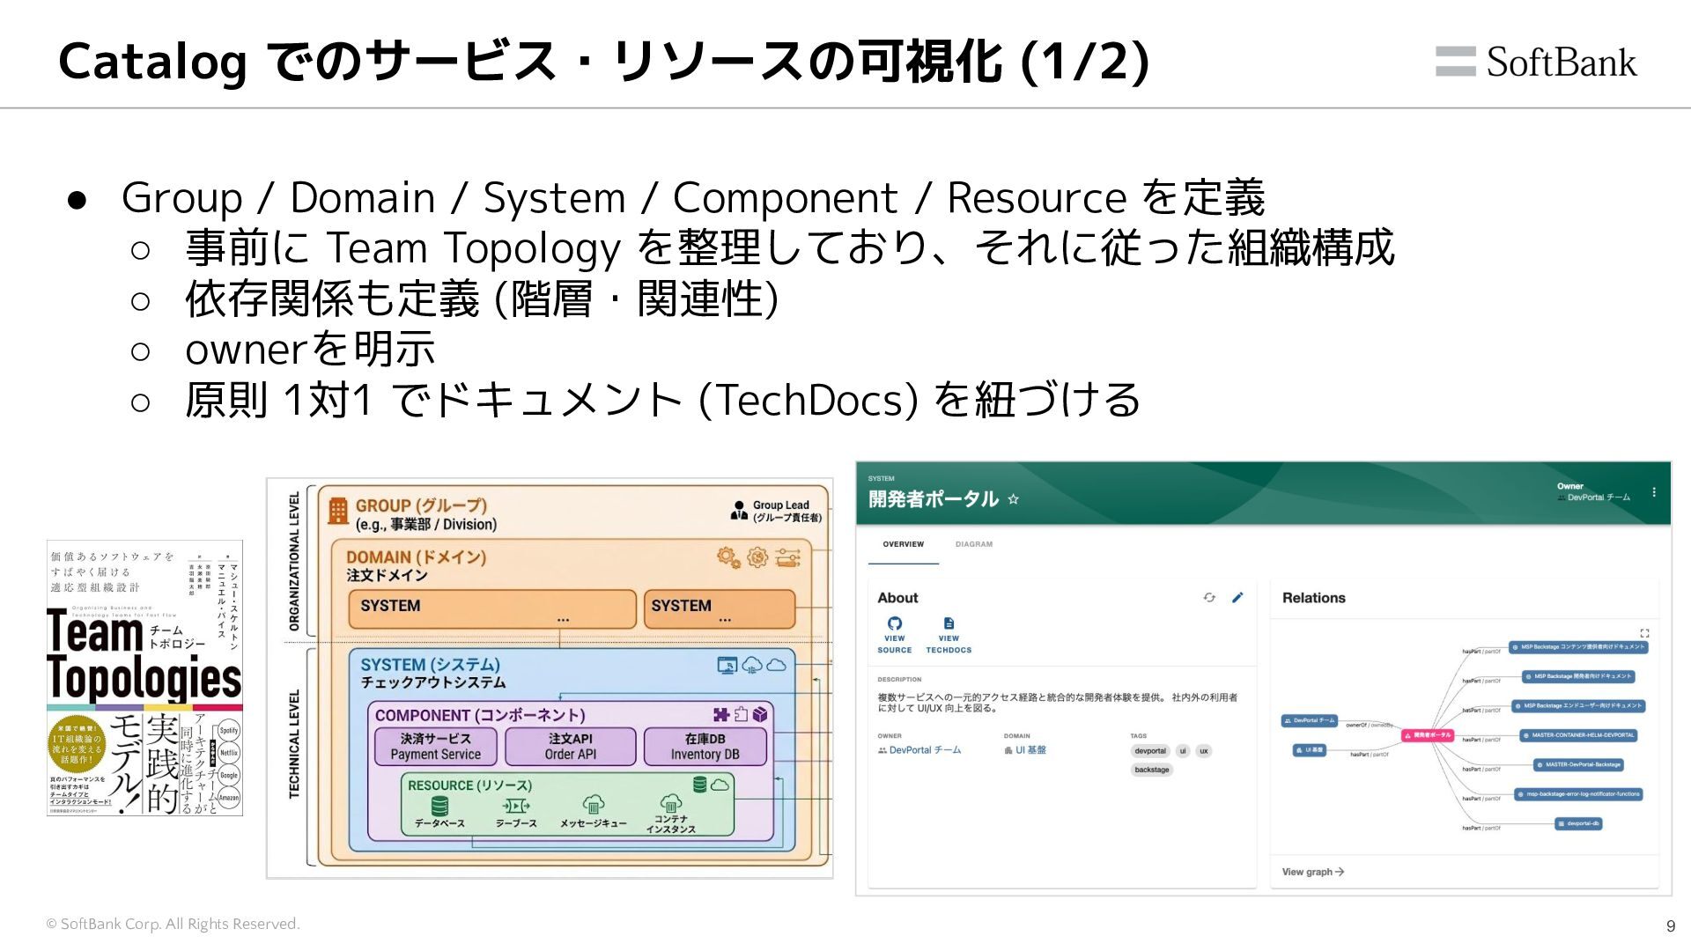The height and width of the screenshot is (951, 1691).
Task: Click the SoftBank logo
Action: (x=1536, y=62)
